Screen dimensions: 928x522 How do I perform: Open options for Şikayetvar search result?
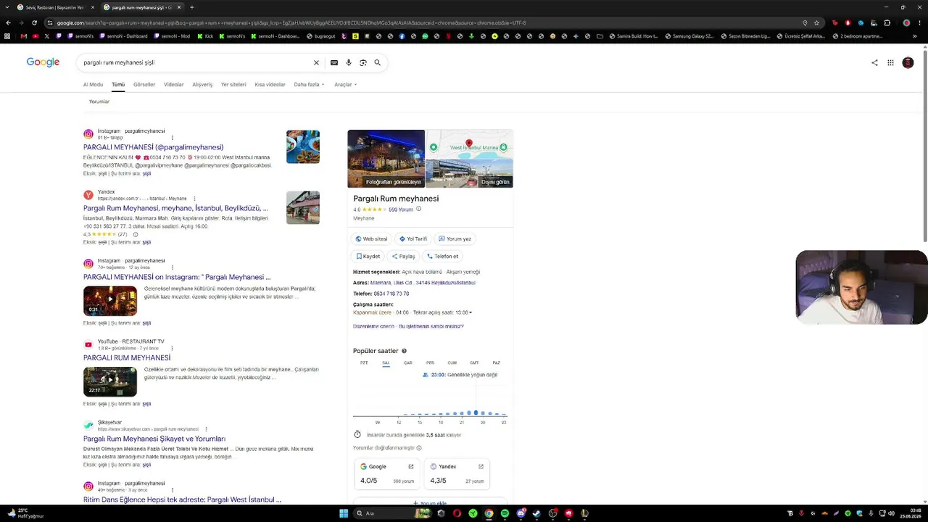point(206,429)
